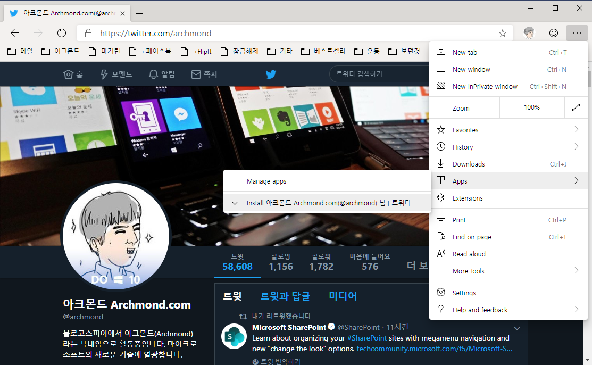
Task: Open the 기타 bookmarks folder
Action: (280, 52)
